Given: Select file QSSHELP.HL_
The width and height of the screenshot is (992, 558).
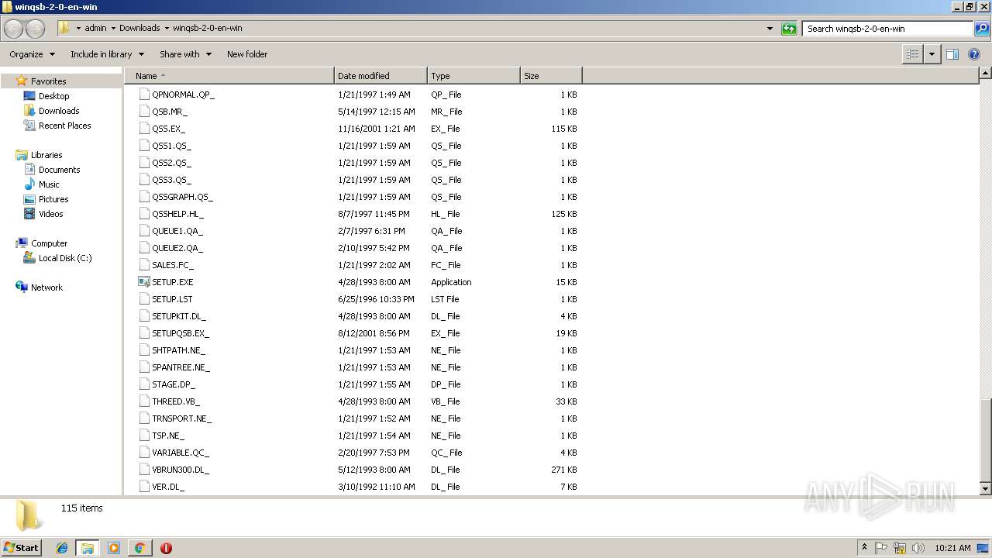Looking at the screenshot, I should 177,214.
